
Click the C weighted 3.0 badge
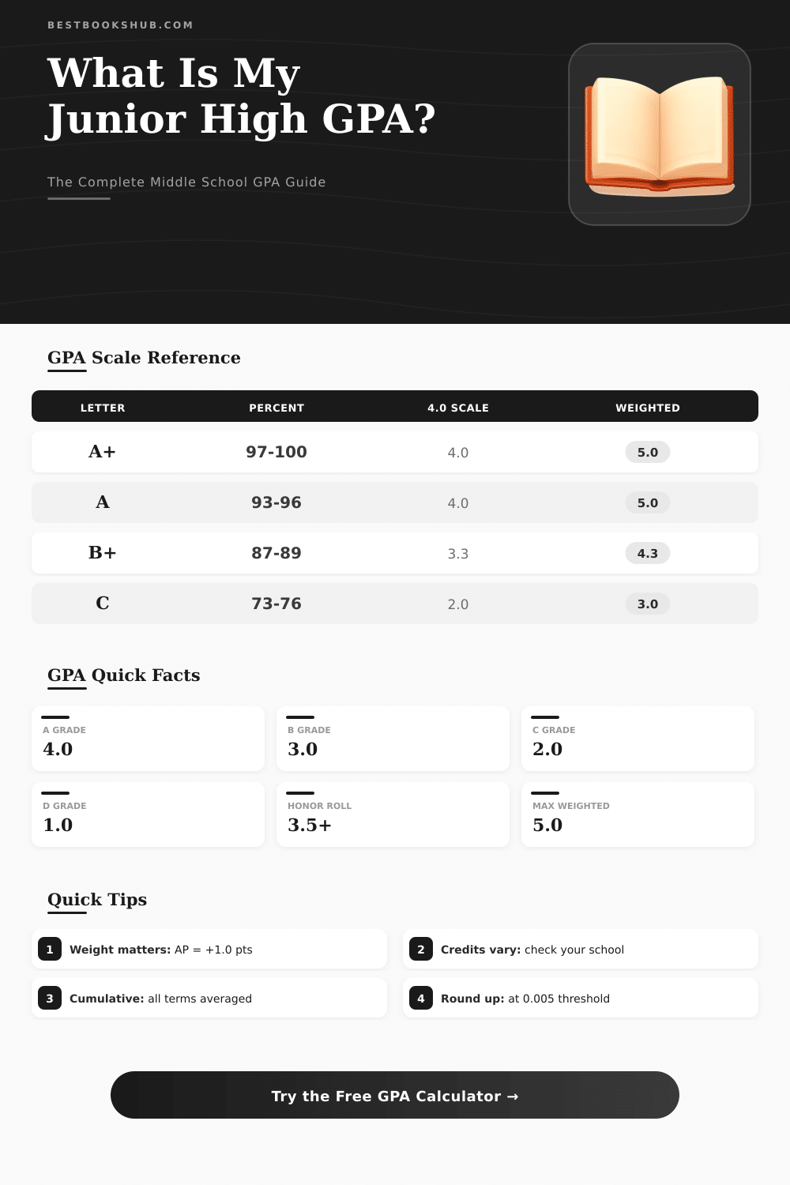(648, 604)
